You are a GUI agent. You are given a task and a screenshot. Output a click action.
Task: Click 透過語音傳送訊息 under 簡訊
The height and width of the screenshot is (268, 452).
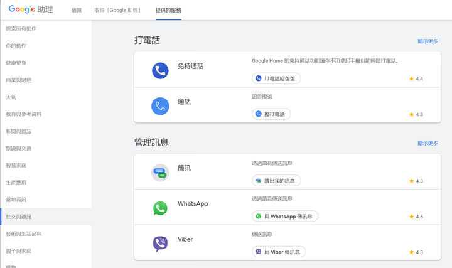click(x=272, y=163)
